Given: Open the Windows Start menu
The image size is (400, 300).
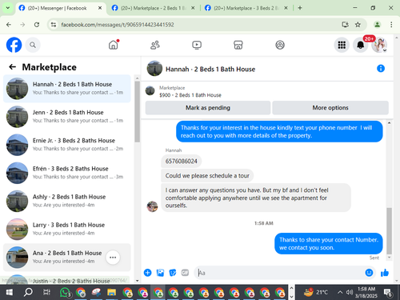Looking at the screenshot, I should (9, 293).
